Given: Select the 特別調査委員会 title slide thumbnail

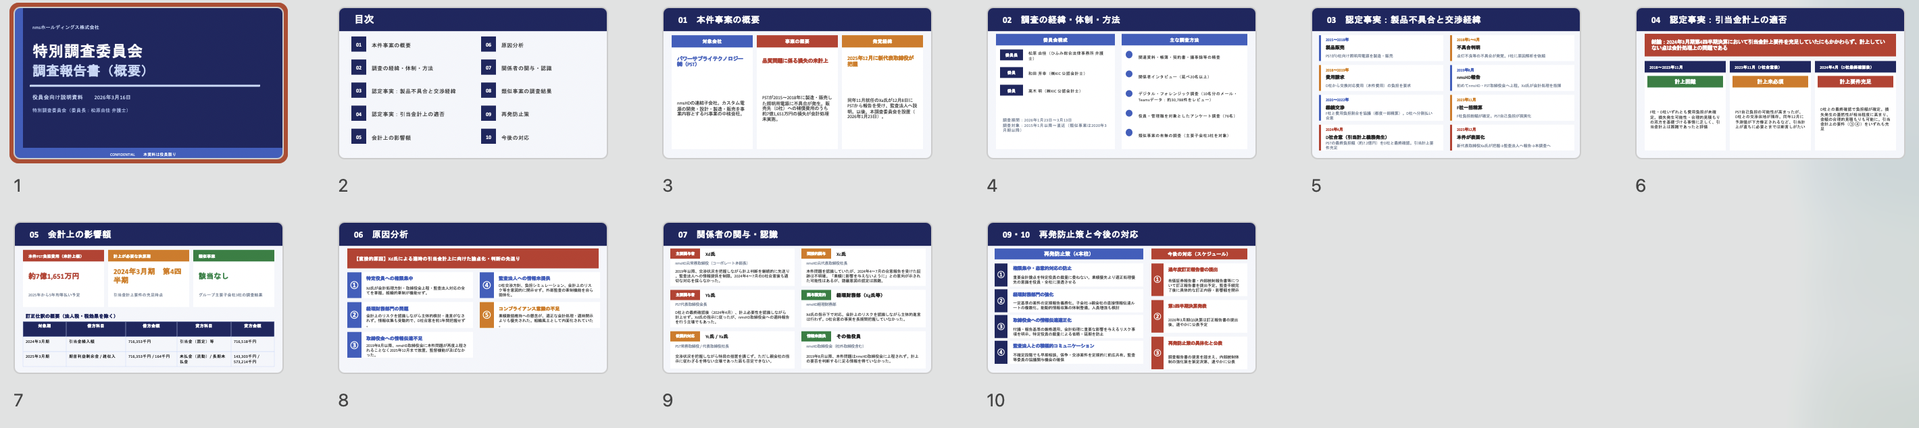Looking at the screenshot, I should pyautogui.click(x=148, y=82).
